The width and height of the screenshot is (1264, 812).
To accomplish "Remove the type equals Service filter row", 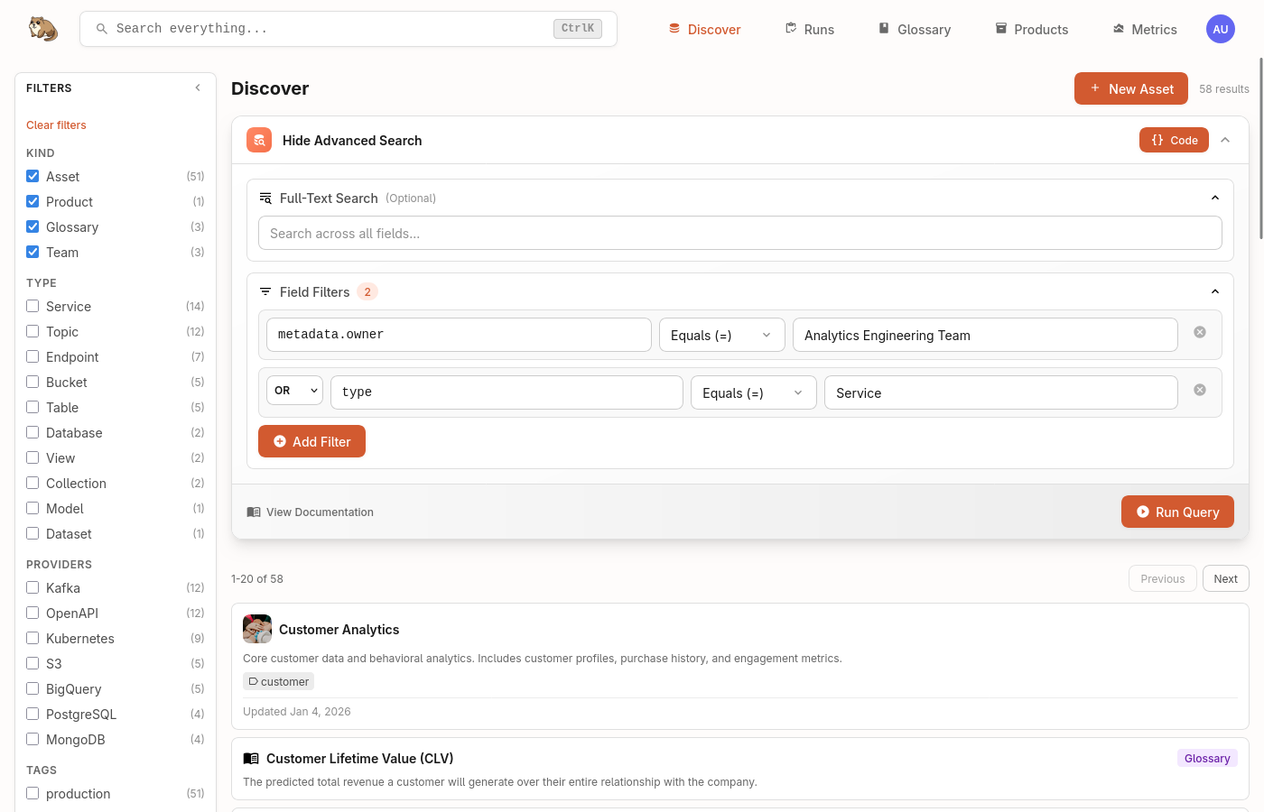I will pos(1199,390).
